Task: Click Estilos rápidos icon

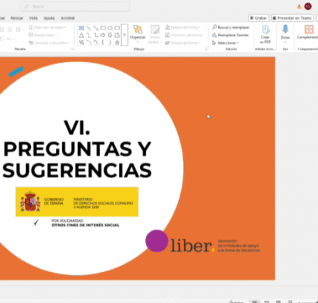Action: [154, 34]
